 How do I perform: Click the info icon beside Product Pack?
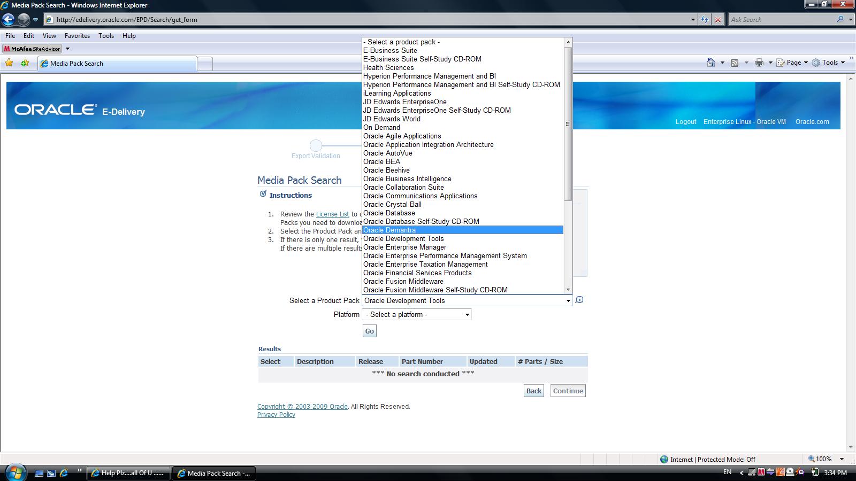point(579,300)
